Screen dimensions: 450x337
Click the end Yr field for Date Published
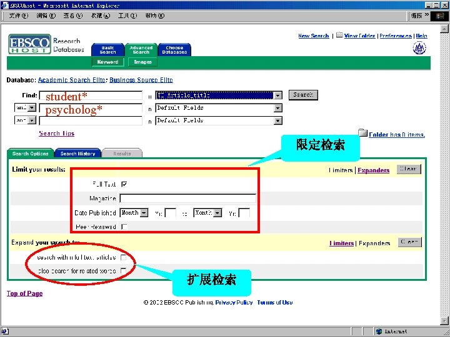point(244,213)
